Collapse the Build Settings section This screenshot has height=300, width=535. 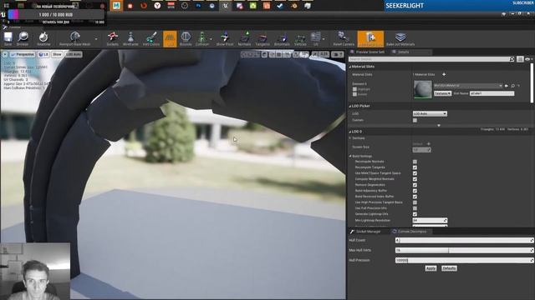(350, 156)
